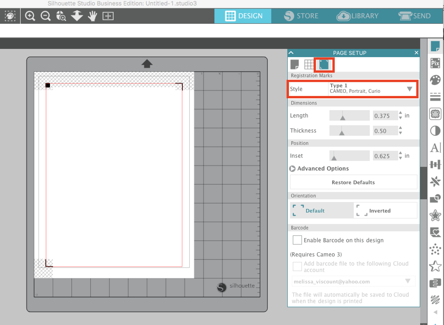444x325 pixels.
Task: Switch to the Registration Marks tab icon
Action: pos(324,65)
